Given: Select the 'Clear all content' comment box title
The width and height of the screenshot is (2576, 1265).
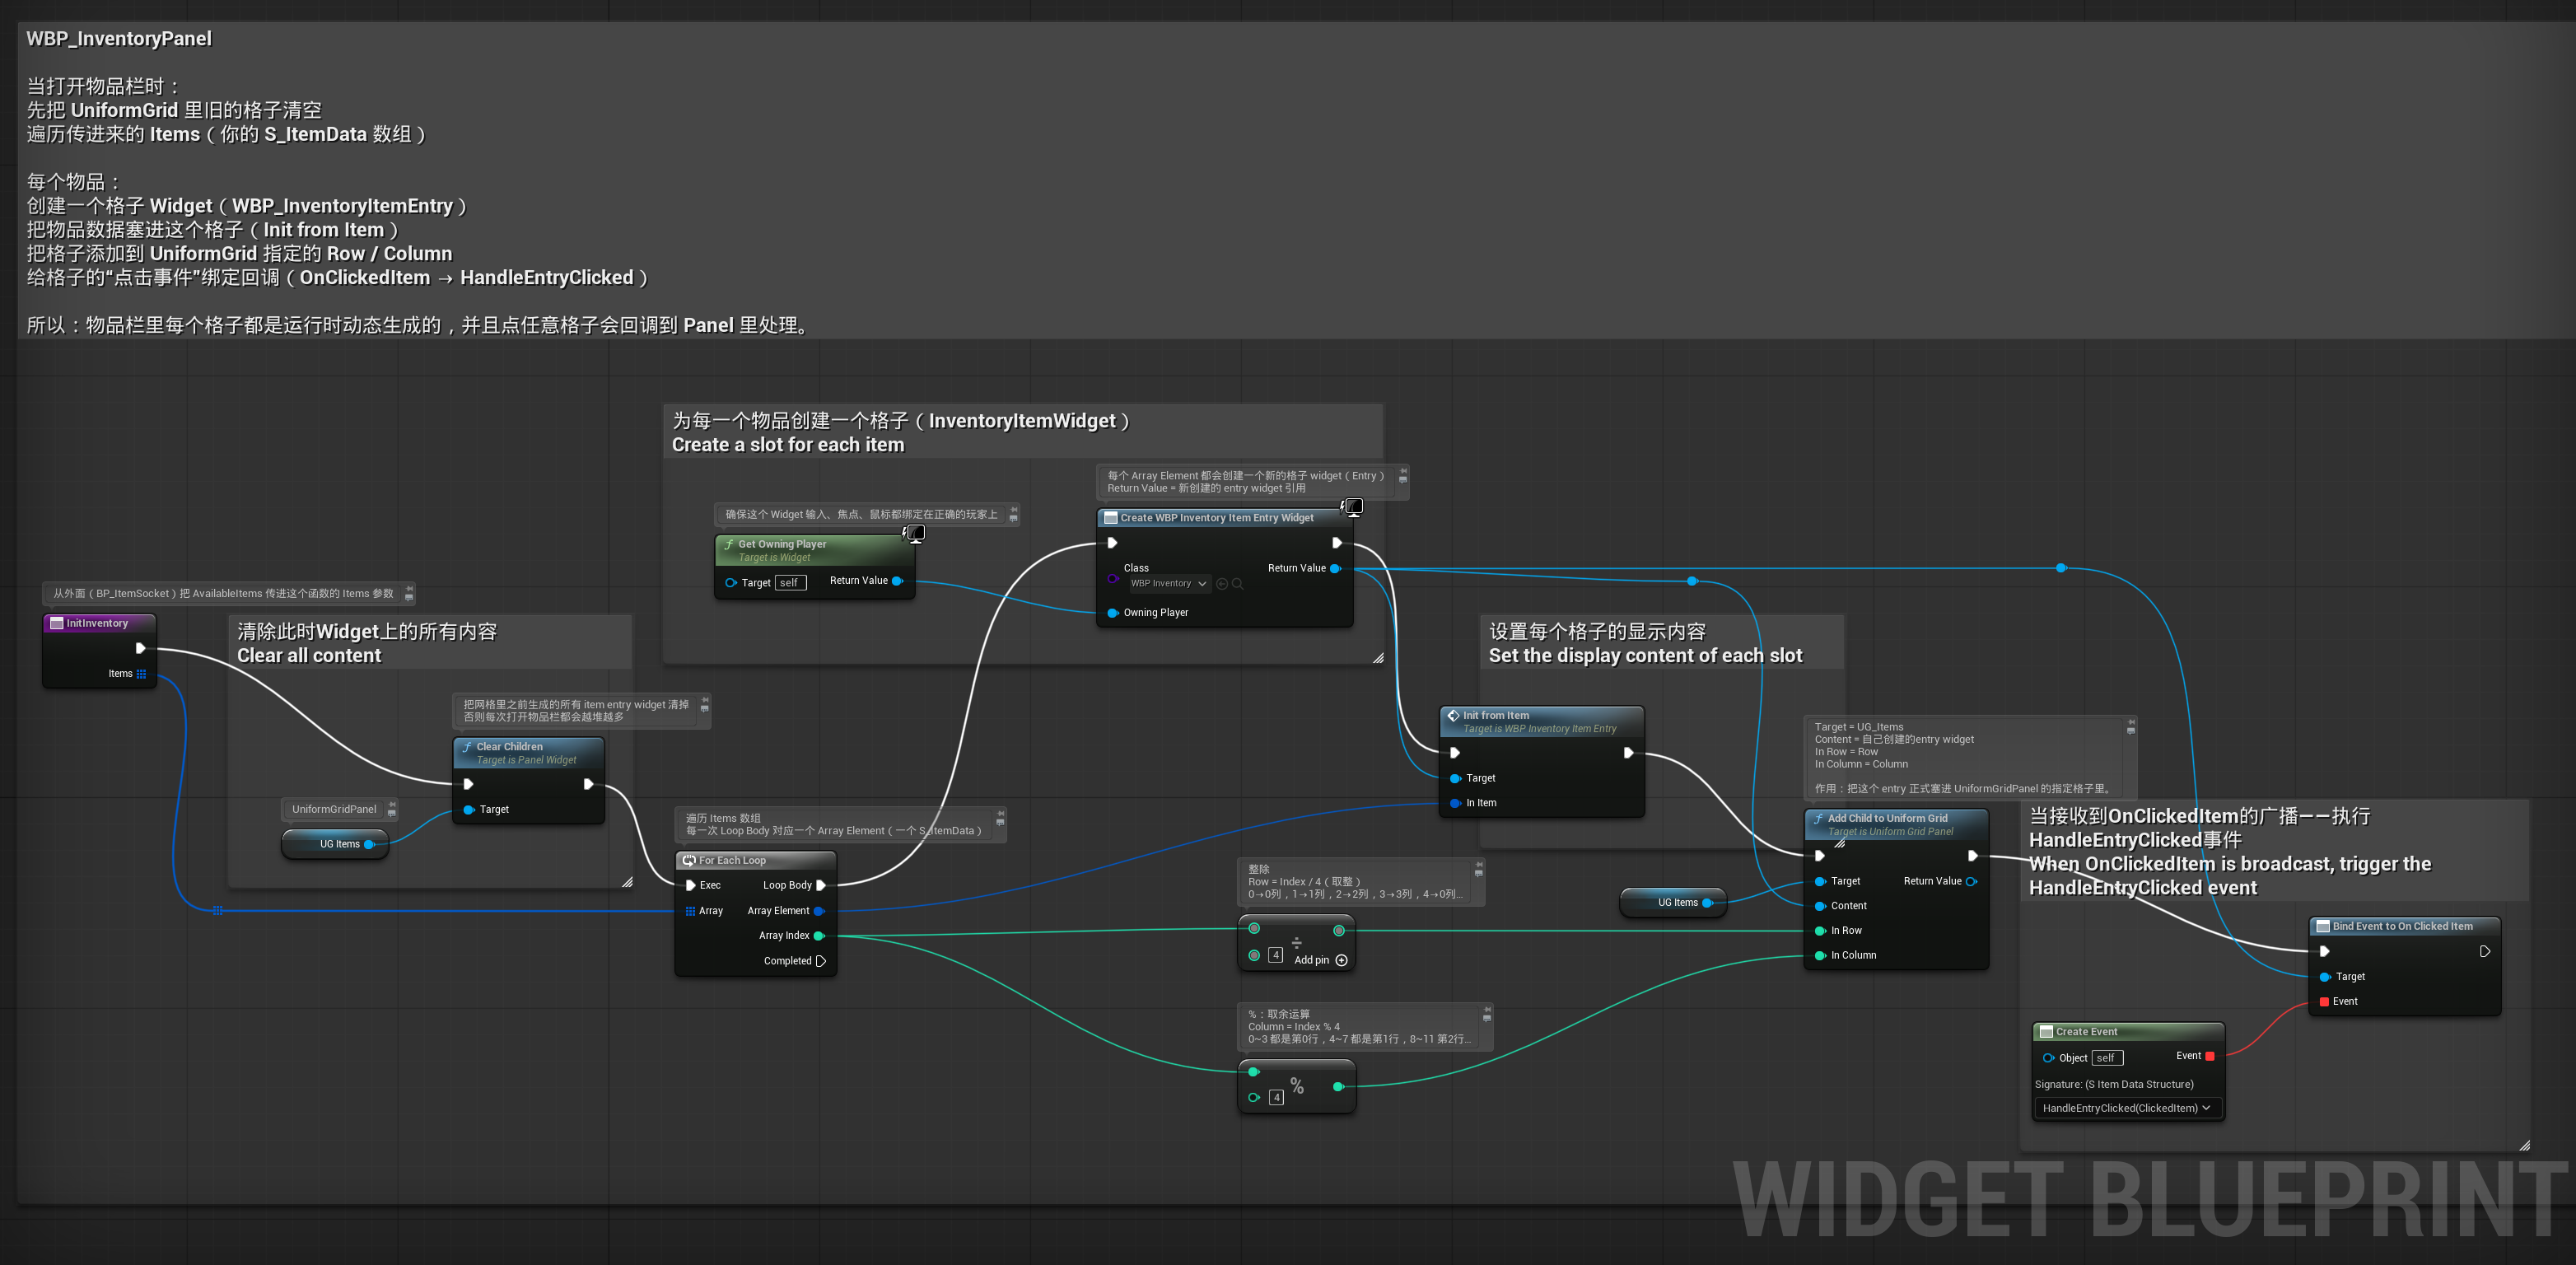Looking at the screenshot, I should [x=309, y=656].
